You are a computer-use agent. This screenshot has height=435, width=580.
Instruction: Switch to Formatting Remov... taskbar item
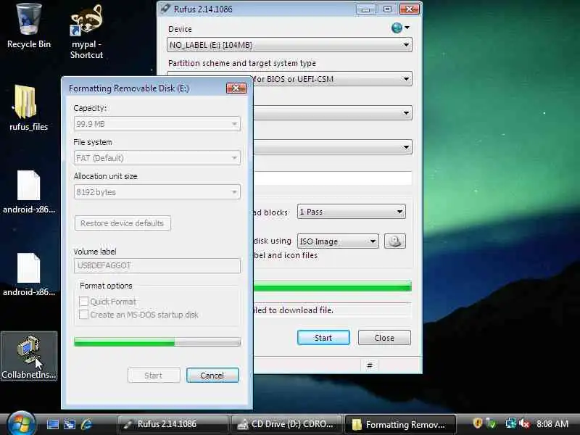click(x=400, y=424)
